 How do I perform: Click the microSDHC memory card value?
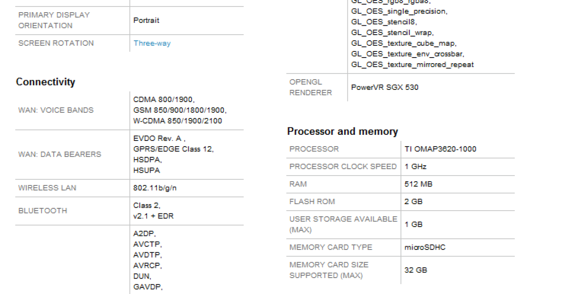tap(425, 247)
